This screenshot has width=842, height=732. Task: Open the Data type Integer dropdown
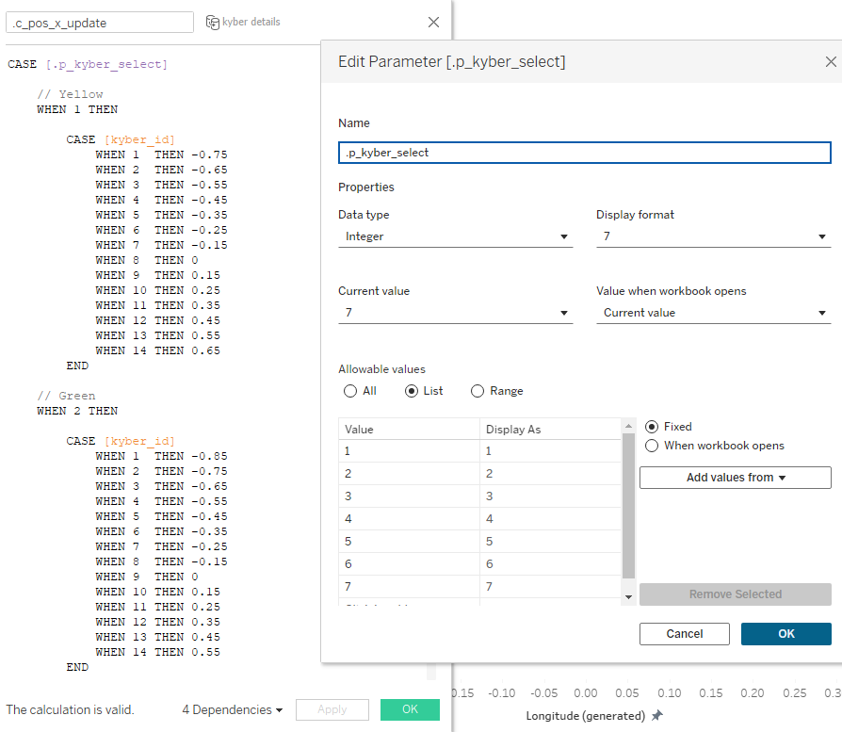coord(455,236)
